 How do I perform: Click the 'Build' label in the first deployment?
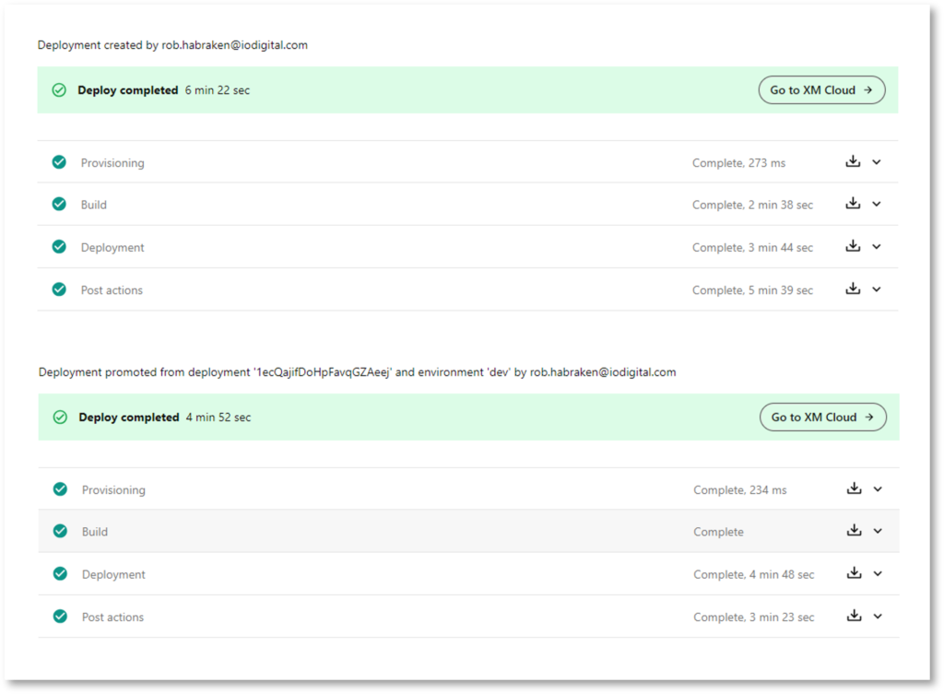click(x=94, y=206)
